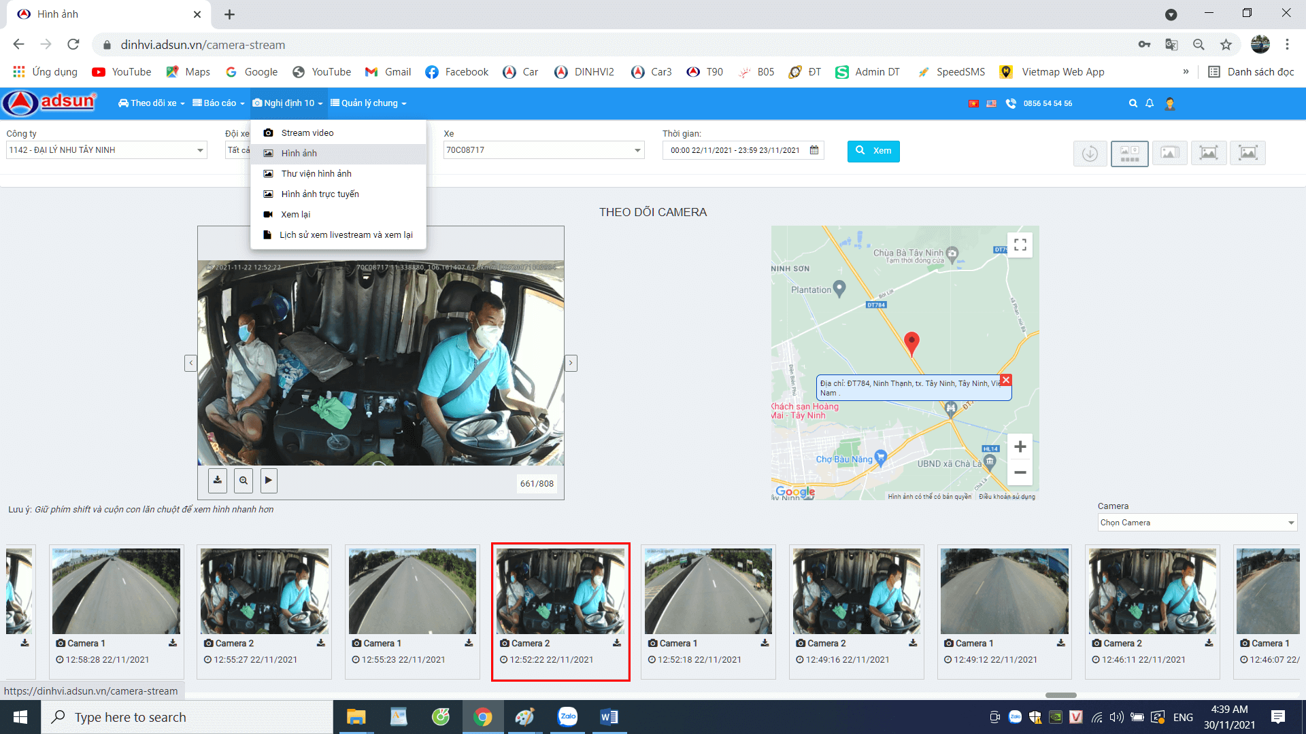Toggle map fullscreen view

click(1020, 245)
